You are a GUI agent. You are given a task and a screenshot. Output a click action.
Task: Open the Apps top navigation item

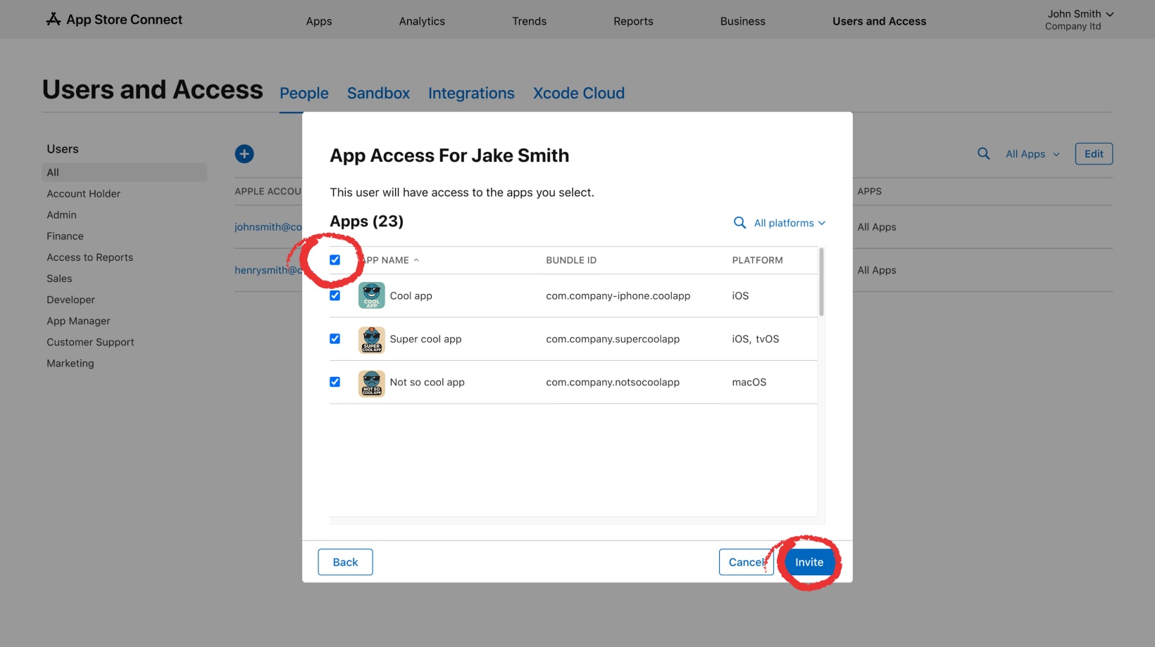319,21
